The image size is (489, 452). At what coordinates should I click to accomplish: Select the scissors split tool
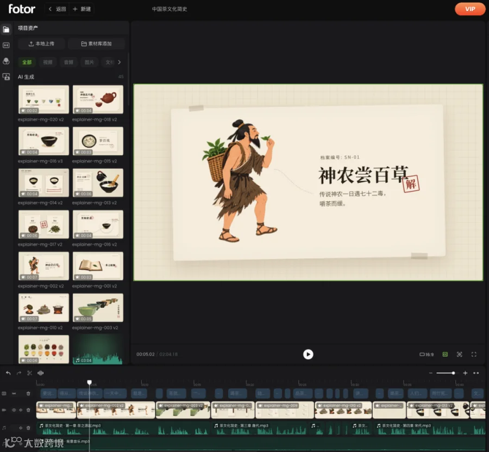[x=30, y=373]
